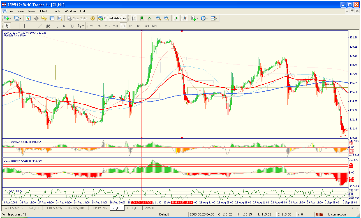Click the Expert Advisors button

click(x=112, y=18)
